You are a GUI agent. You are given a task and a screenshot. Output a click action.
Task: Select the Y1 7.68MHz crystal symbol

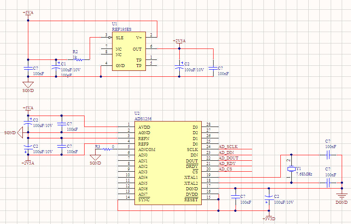click(x=291, y=169)
